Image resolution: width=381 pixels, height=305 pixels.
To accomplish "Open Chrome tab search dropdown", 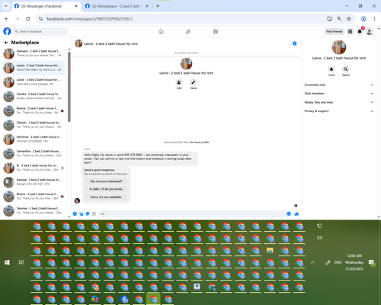I will click(5, 6).
